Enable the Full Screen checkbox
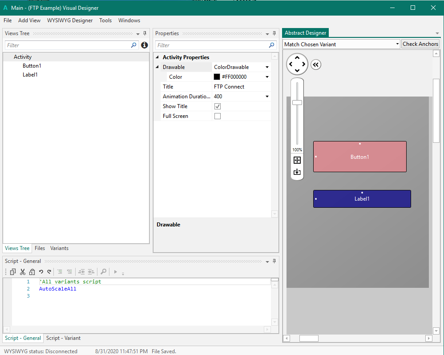 pos(217,116)
